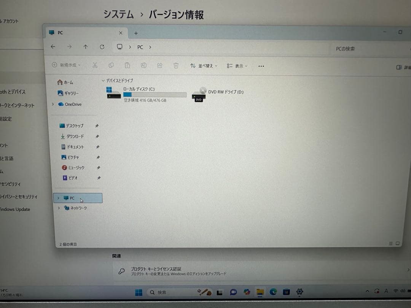Go forward with the right arrow

pyautogui.click(x=69, y=47)
